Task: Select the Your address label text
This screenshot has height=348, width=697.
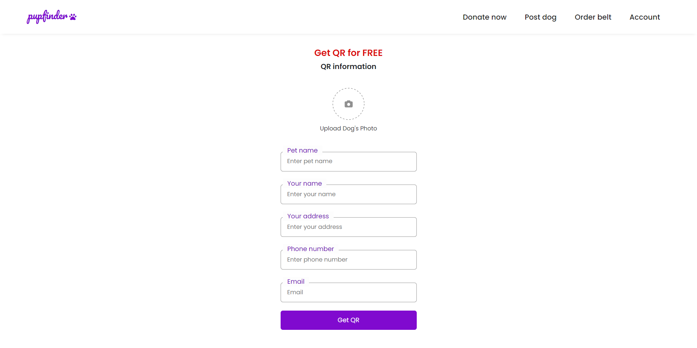Action: (307, 216)
